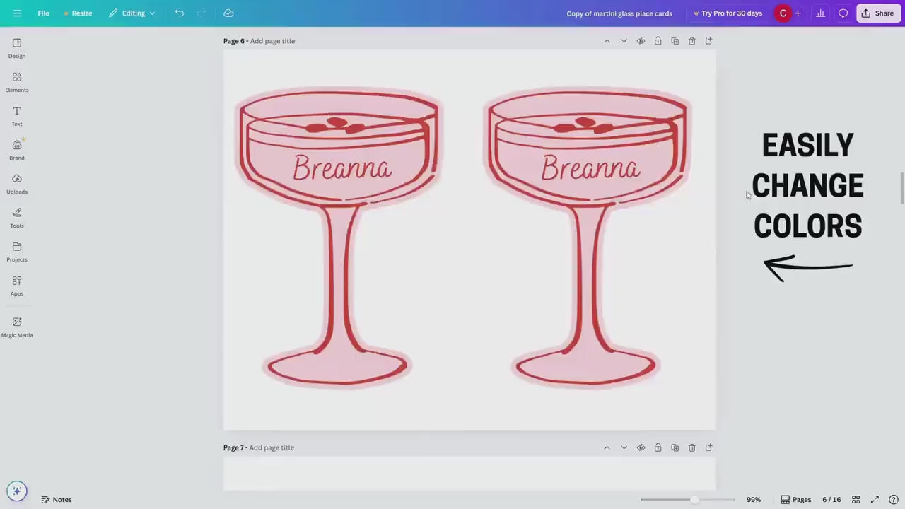Open the comments speech bubble icon
905x509 pixels.
pos(843,13)
